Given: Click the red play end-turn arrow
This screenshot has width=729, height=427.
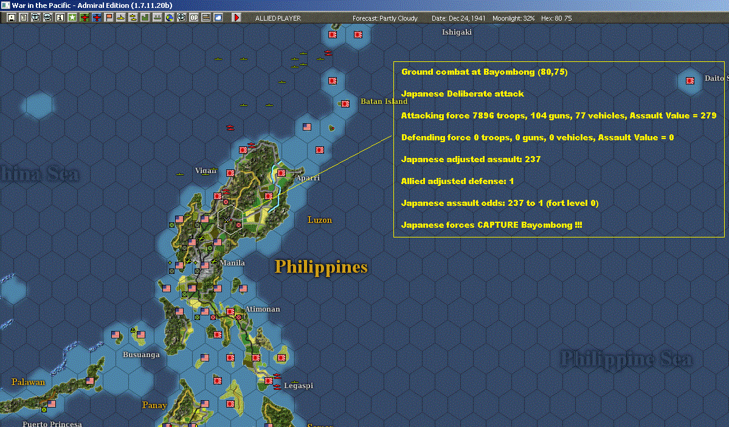Looking at the screenshot, I should point(236,17).
